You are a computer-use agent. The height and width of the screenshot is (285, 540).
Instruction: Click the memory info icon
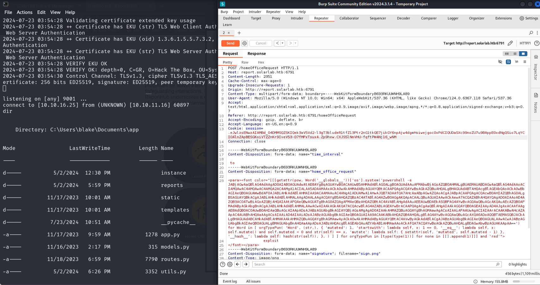point(476,282)
